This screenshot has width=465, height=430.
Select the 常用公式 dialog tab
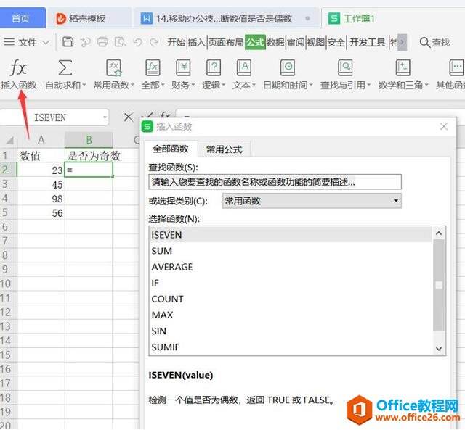coord(225,149)
